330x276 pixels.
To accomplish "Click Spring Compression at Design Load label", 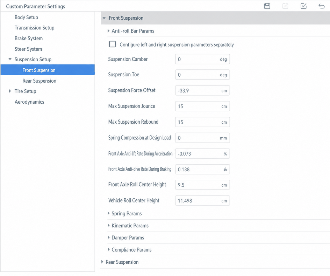I will coord(139,138).
